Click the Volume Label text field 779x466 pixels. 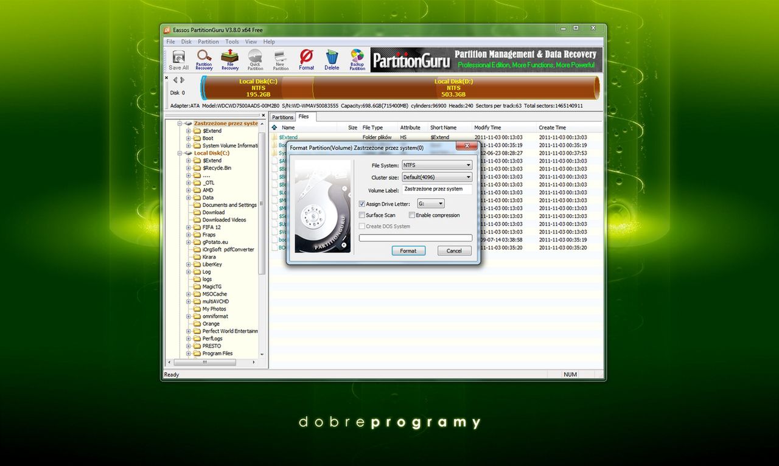click(x=437, y=189)
